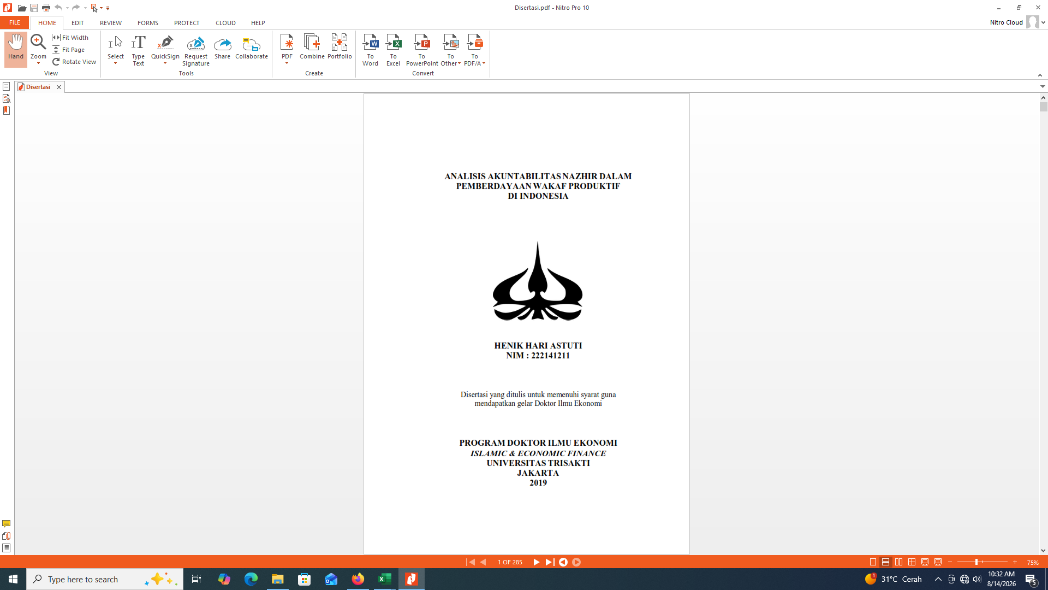Viewport: 1048px width, 590px height.
Task: Click the Fit Page button
Action: coord(69,50)
